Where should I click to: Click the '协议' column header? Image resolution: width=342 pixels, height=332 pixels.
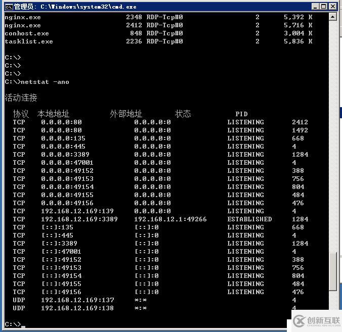pos(21,114)
